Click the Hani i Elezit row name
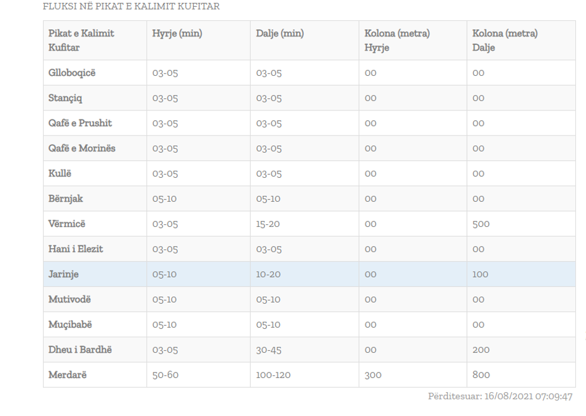 pos(76,249)
